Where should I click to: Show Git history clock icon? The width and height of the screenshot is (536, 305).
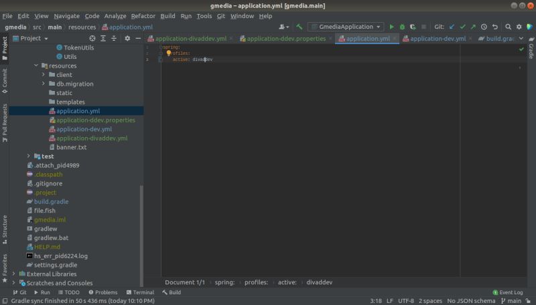(x=484, y=27)
